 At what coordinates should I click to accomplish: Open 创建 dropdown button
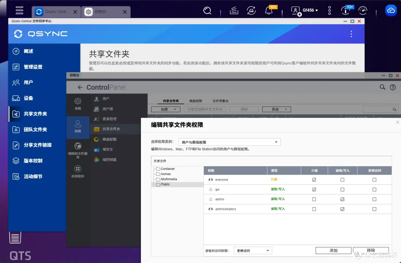(x=166, y=109)
